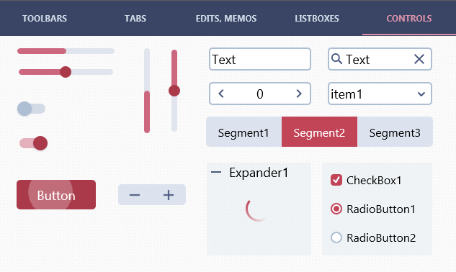Collapse Expander1 using the minus icon
The width and height of the screenshot is (456, 272).
coord(216,172)
